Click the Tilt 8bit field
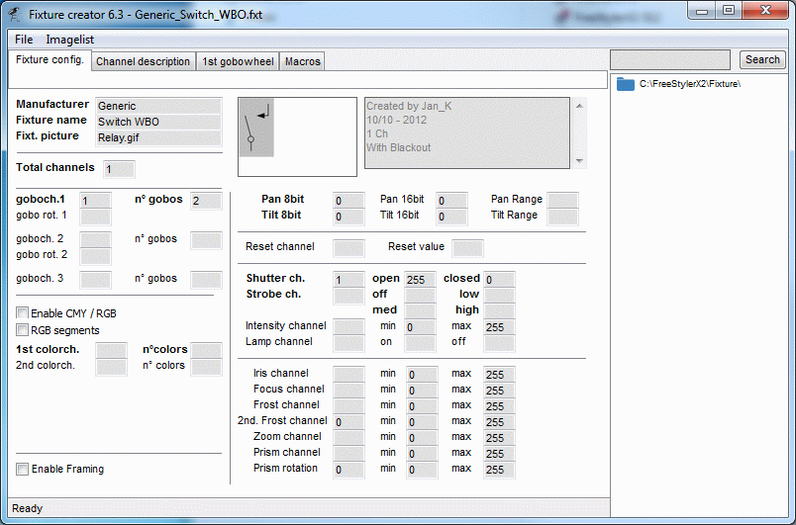This screenshot has height=525, width=796. tap(348, 217)
